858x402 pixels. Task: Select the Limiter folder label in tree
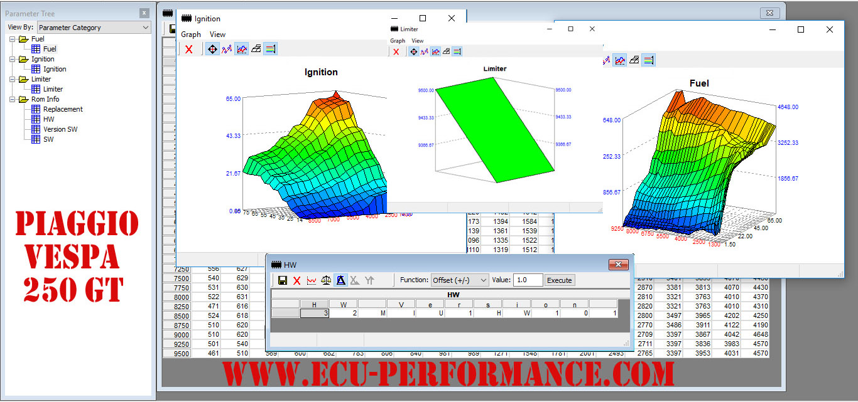pyautogui.click(x=41, y=79)
